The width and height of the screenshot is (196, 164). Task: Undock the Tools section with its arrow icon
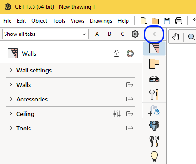[x=130, y=128]
